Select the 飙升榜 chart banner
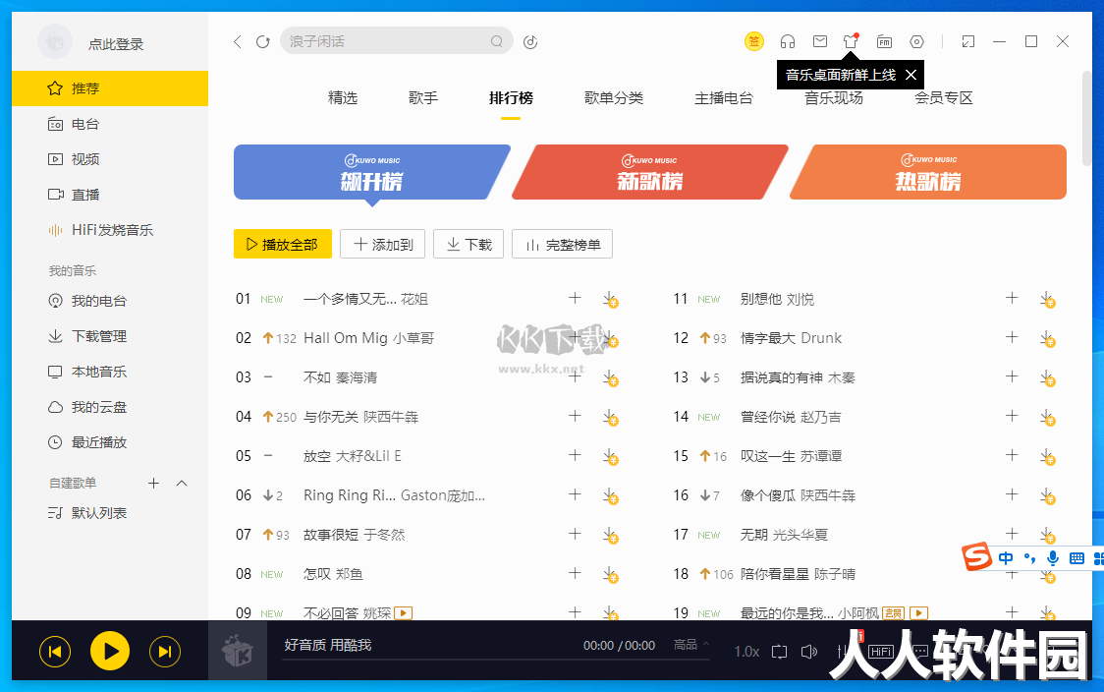The image size is (1104, 692). [371, 172]
